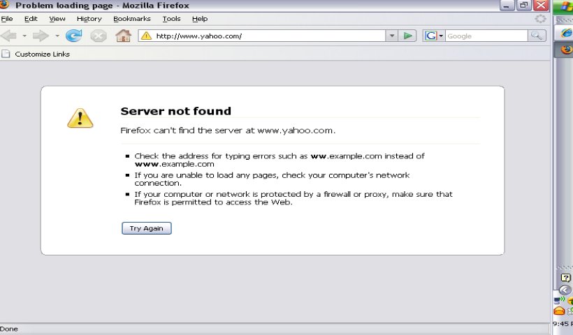
Task: Open the Back button history dropdown arrow
Action: 24,36
